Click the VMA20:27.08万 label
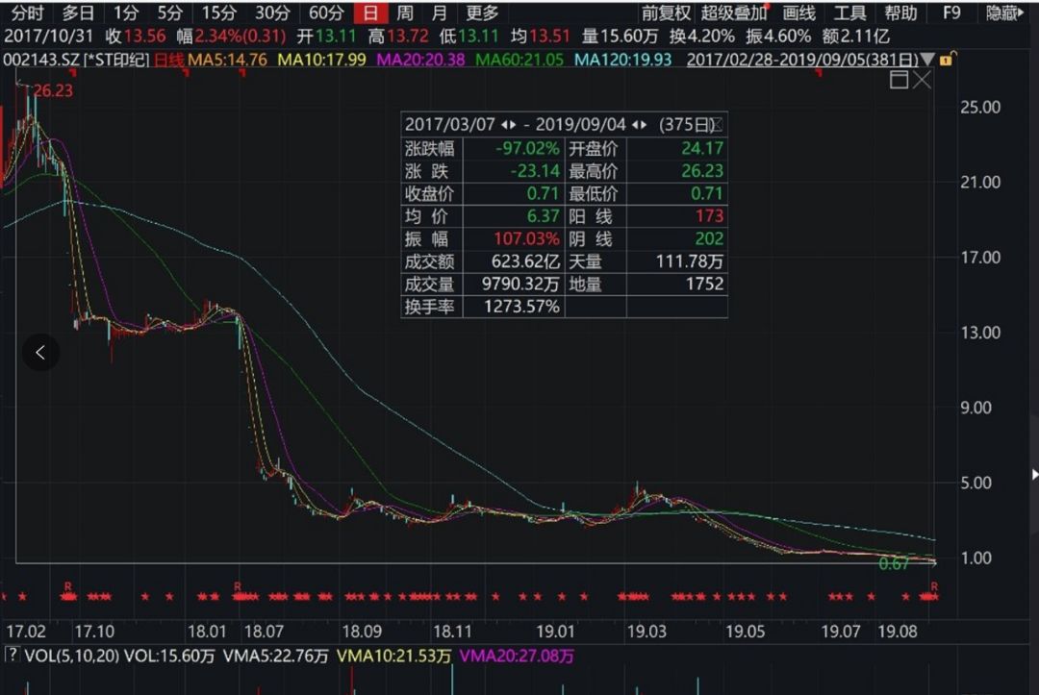 pyautogui.click(x=517, y=656)
